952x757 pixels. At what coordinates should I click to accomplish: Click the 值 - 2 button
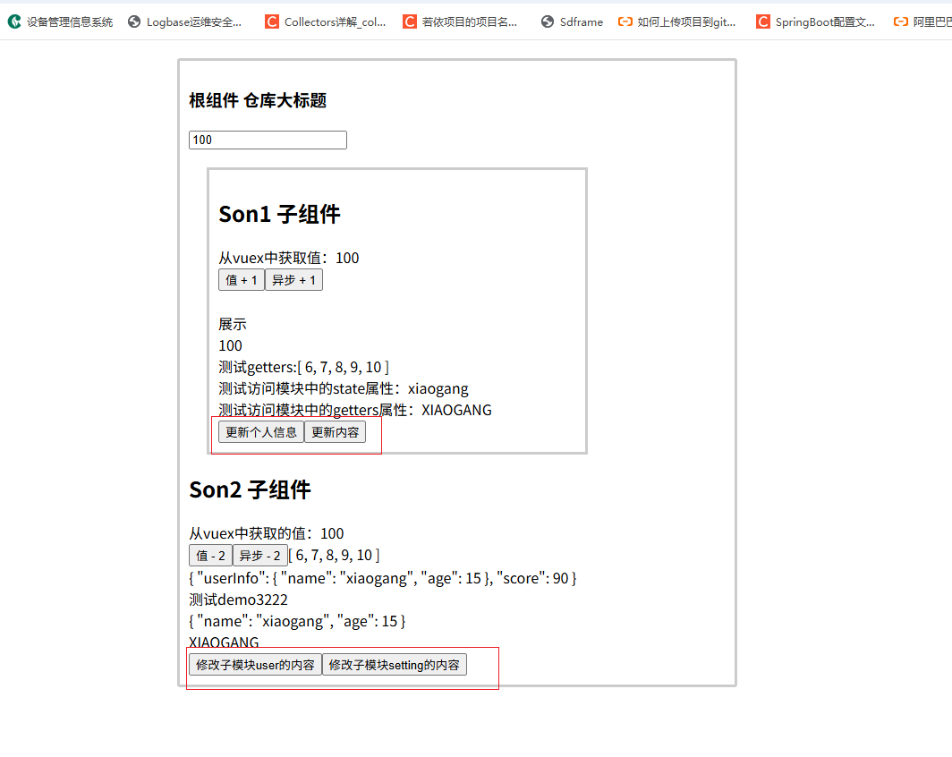click(x=210, y=556)
